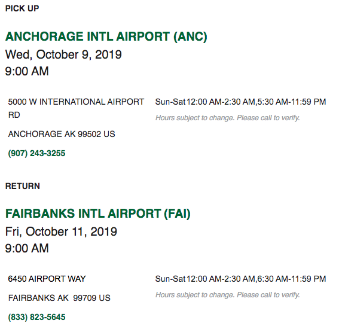
Task: Click Fairbanks hours Sun-Sat 12:00 AM-2:30 AM,6:30 AM-11:59 PM
Action: click(x=240, y=279)
